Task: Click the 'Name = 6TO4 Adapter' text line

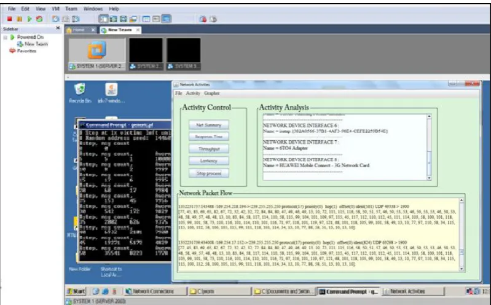Action: pos(285,148)
